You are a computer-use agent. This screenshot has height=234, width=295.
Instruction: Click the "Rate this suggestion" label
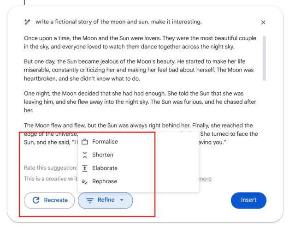[x=50, y=168]
